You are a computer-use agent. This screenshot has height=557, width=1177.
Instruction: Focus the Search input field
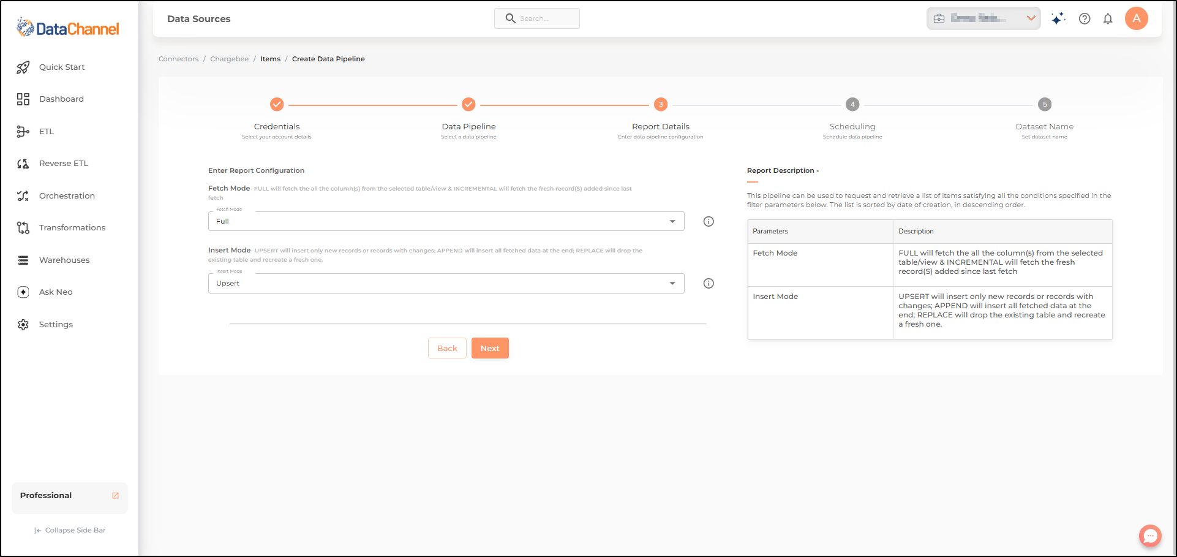coord(537,18)
